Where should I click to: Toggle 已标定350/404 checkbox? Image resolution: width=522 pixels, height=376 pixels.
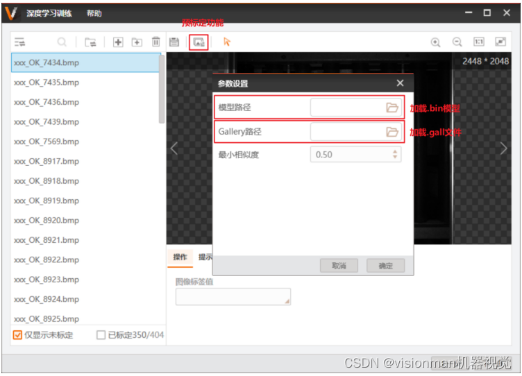101,335
